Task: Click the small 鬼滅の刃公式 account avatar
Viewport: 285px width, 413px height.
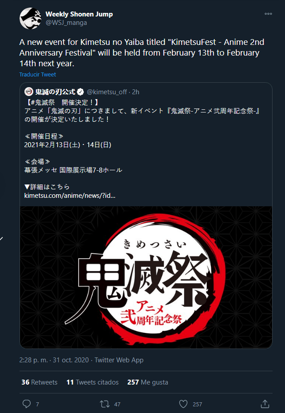Action: click(29, 92)
